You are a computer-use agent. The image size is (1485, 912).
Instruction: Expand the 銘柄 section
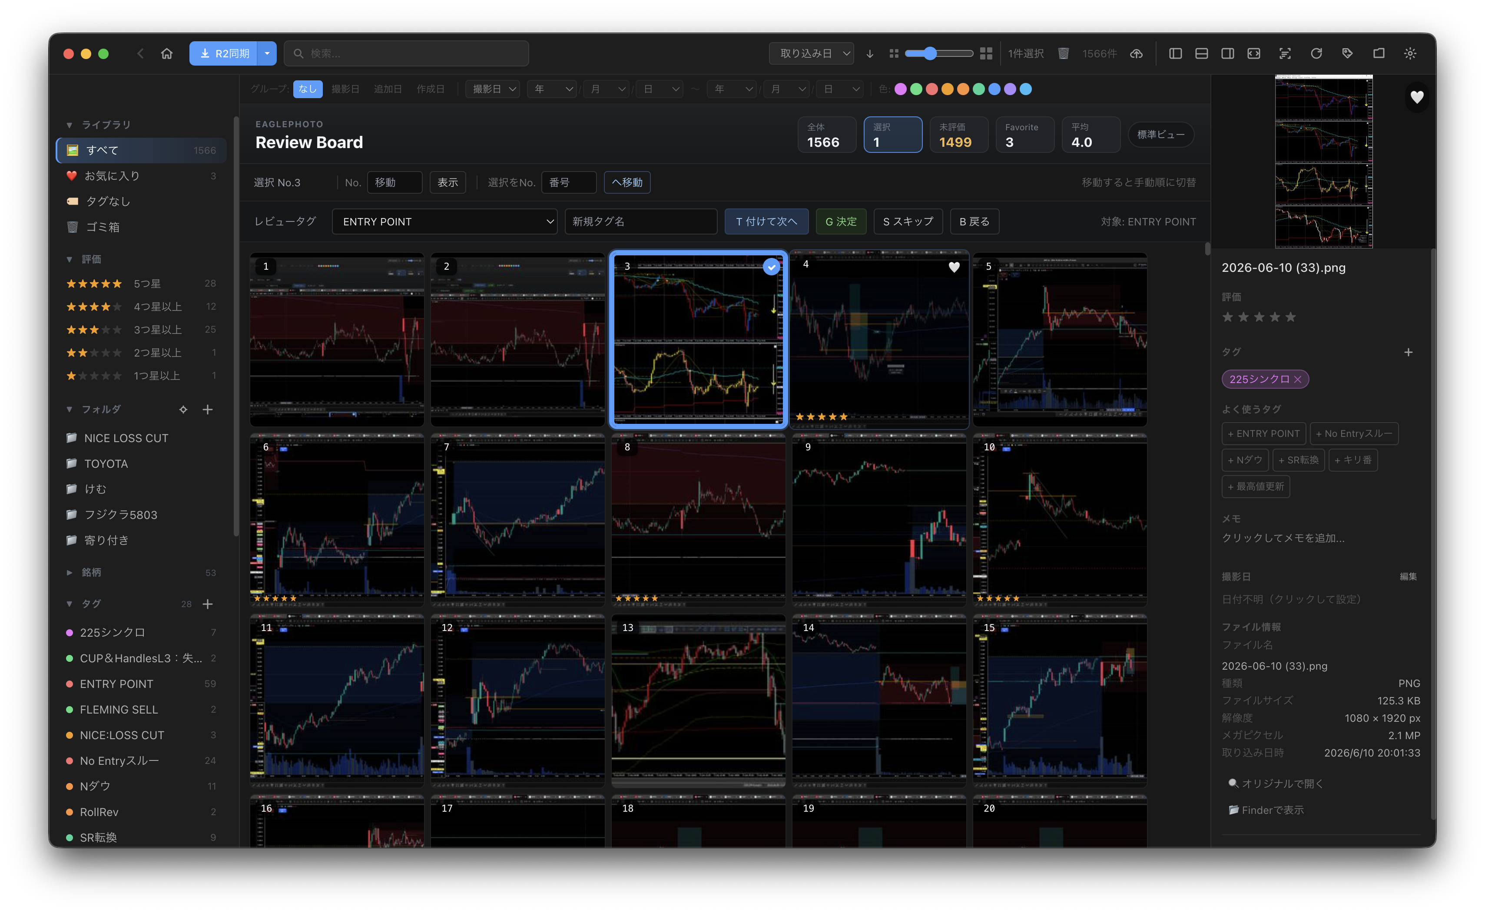pyautogui.click(x=70, y=572)
